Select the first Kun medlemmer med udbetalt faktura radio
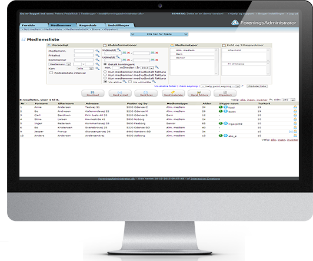 pyautogui.click(x=105, y=72)
